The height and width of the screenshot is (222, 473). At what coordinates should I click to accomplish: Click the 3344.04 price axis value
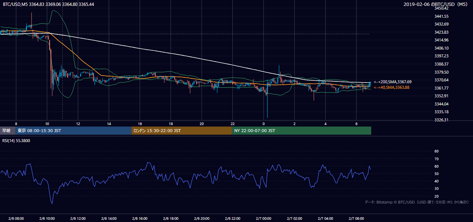click(x=442, y=104)
